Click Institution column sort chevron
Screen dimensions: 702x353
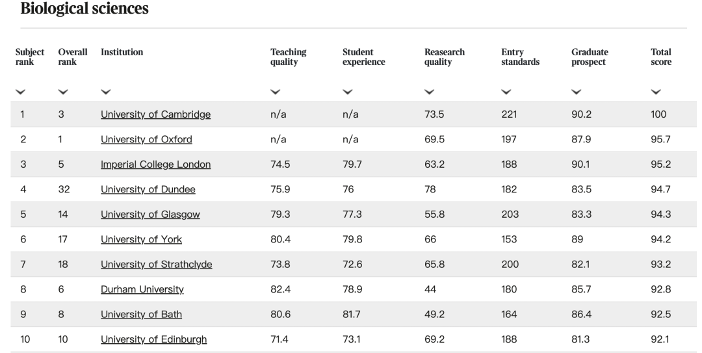click(105, 92)
